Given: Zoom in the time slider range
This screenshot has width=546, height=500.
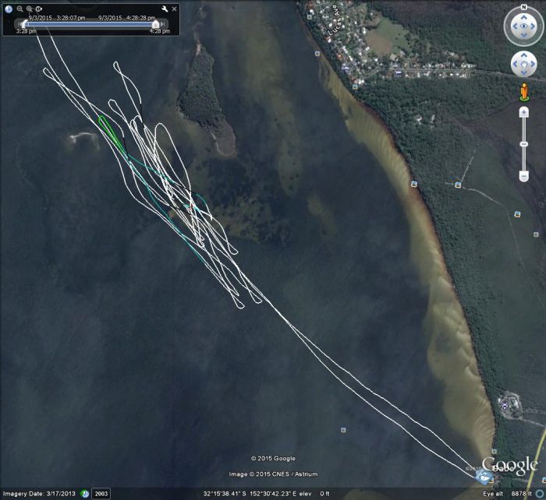Looking at the screenshot, I should click(x=30, y=9).
